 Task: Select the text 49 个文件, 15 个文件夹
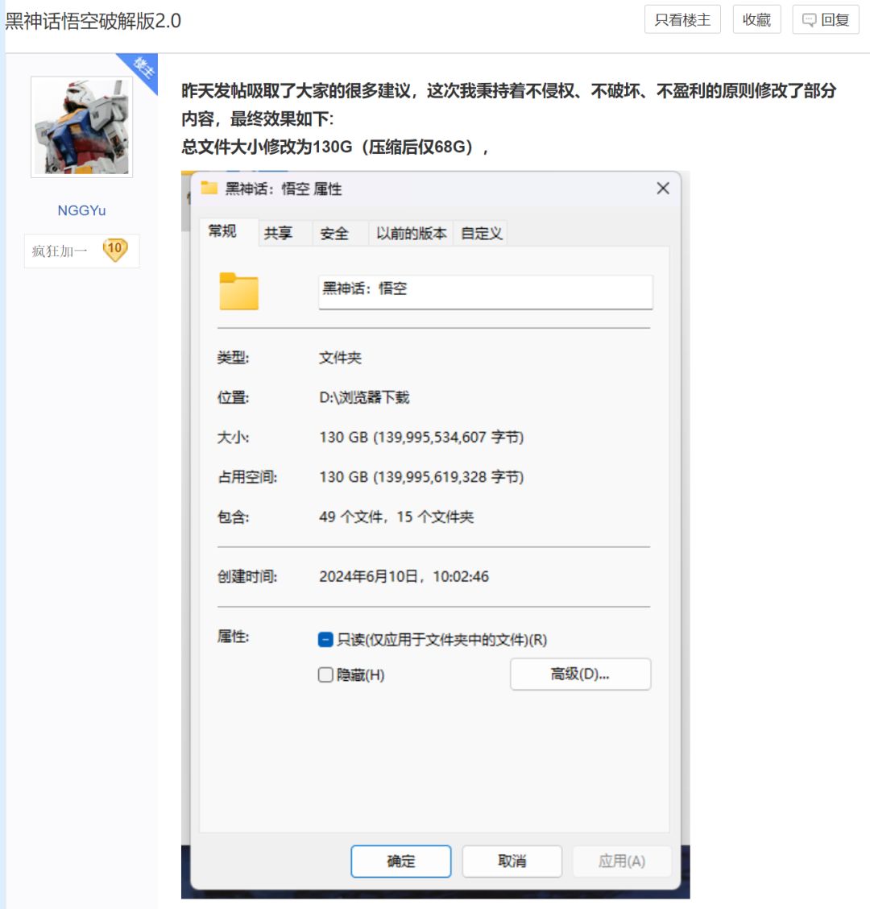(x=396, y=517)
